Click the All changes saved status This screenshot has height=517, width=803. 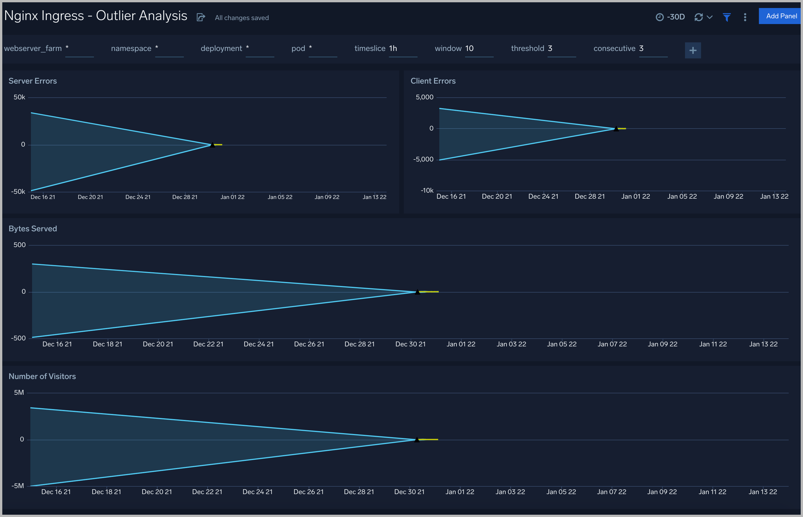pyautogui.click(x=241, y=17)
